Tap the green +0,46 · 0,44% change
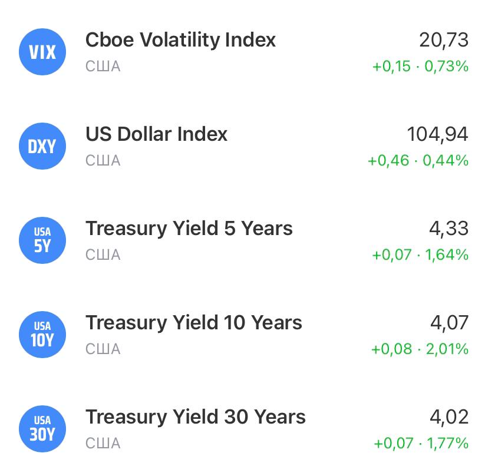This screenshot has width=488, height=476. pyautogui.click(x=418, y=161)
